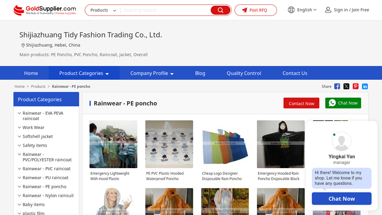Open the Emergency Lightweight With Hood Plastic thumbnail
The width and height of the screenshot is (382, 215).
(x=113, y=144)
